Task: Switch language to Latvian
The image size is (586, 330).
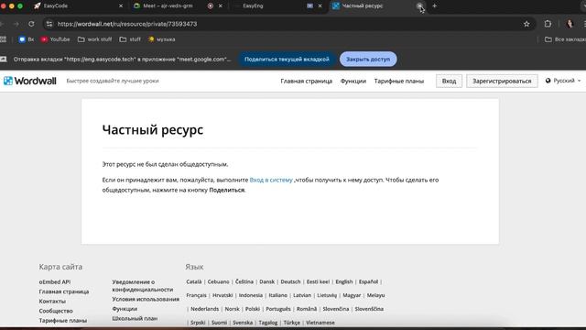Action: pos(302,295)
